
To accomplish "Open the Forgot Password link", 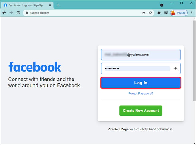I will click(x=141, y=94).
